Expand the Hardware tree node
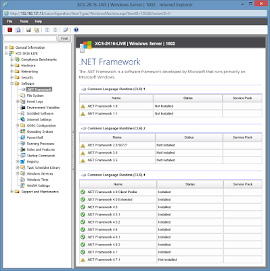Viewport: 270px width, 271px height. pos(12,66)
